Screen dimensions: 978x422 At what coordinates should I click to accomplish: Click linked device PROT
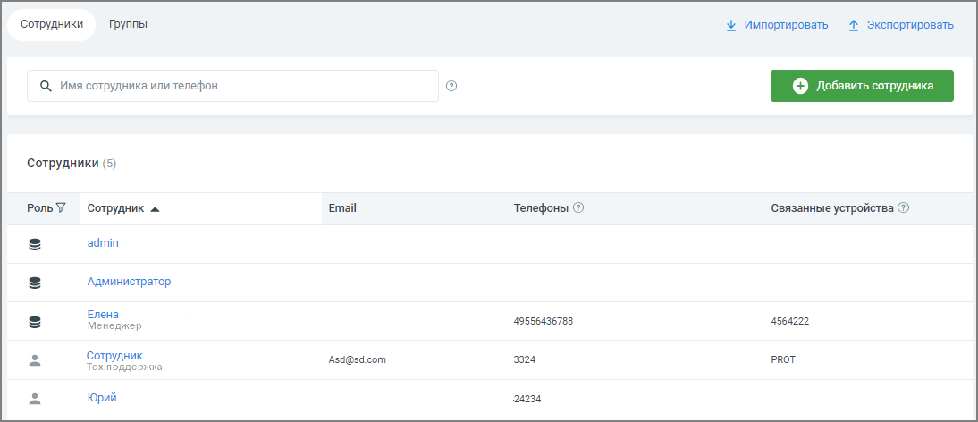click(x=783, y=359)
